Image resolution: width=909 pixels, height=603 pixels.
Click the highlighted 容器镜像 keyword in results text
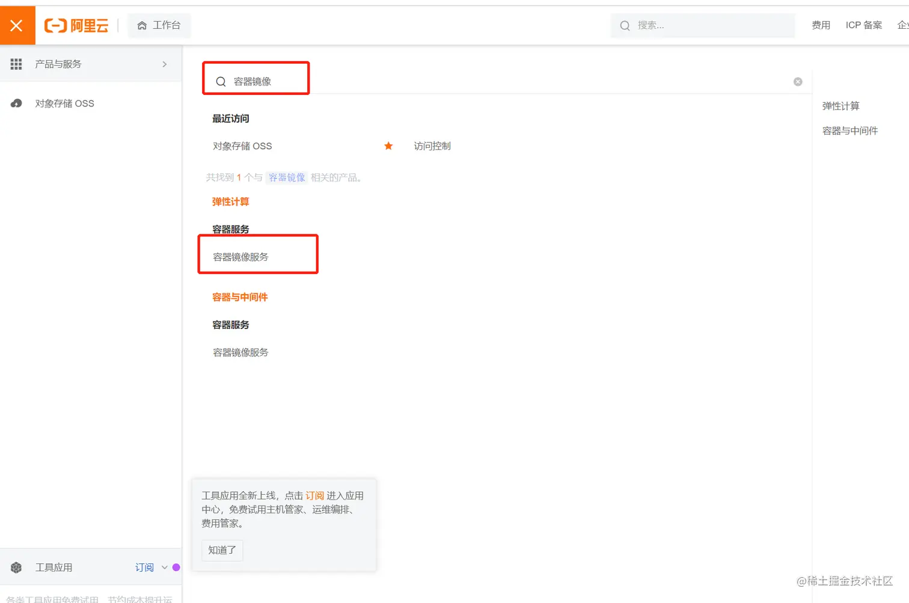coord(287,177)
